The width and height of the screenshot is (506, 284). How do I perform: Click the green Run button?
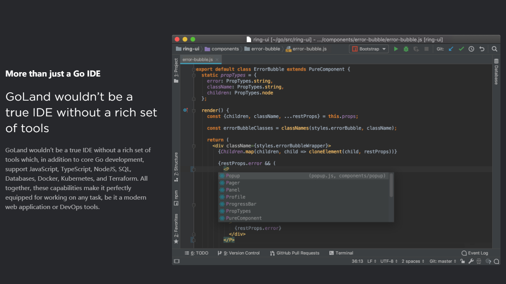pyautogui.click(x=396, y=49)
